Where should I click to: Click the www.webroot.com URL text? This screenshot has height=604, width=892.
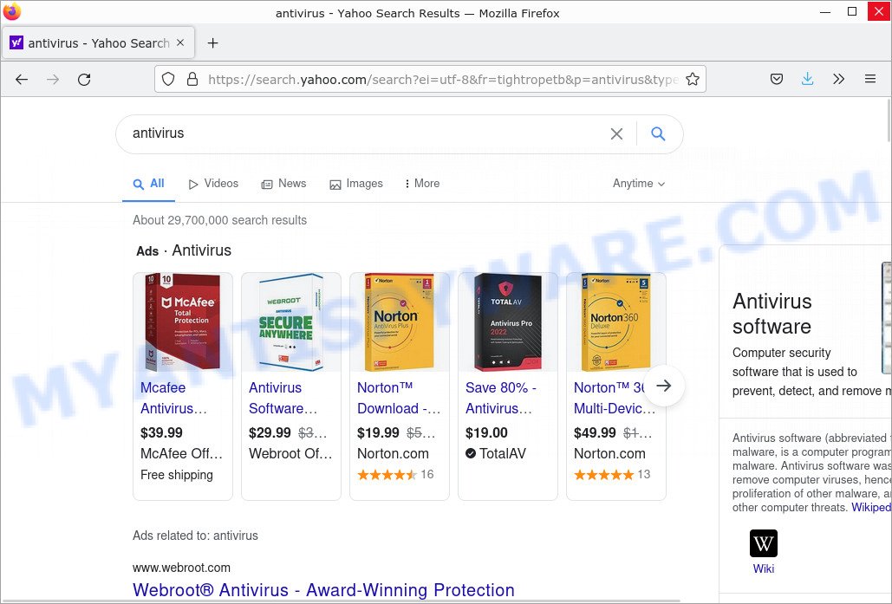181,568
